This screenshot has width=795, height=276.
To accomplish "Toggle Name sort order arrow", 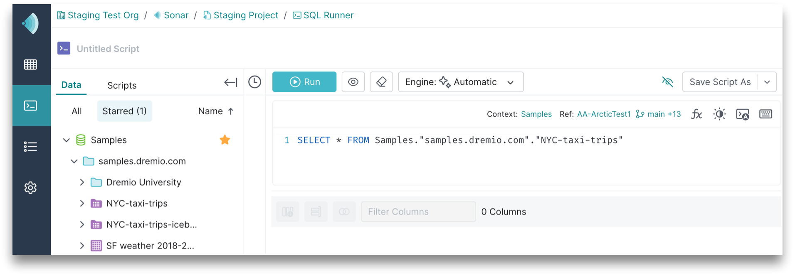I will [231, 111].
